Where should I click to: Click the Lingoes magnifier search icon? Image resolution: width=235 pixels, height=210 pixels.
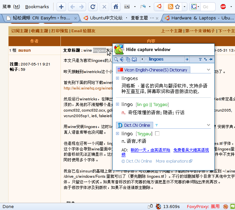(x=116, y=59)
